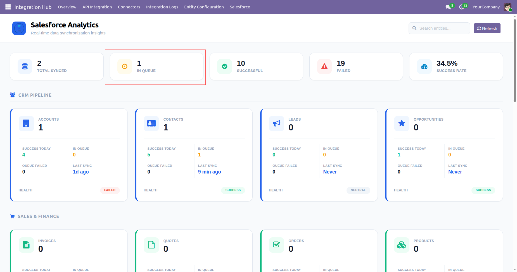Click the 'CRM PIPELINE' section heading
The image size is (517, 272).
(x=35, y=95)
